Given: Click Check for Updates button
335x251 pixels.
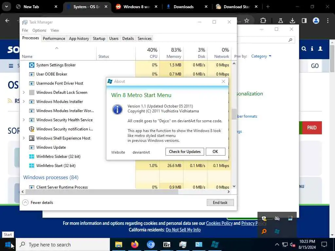Looking at the screenshot, I should coord(185,152).
